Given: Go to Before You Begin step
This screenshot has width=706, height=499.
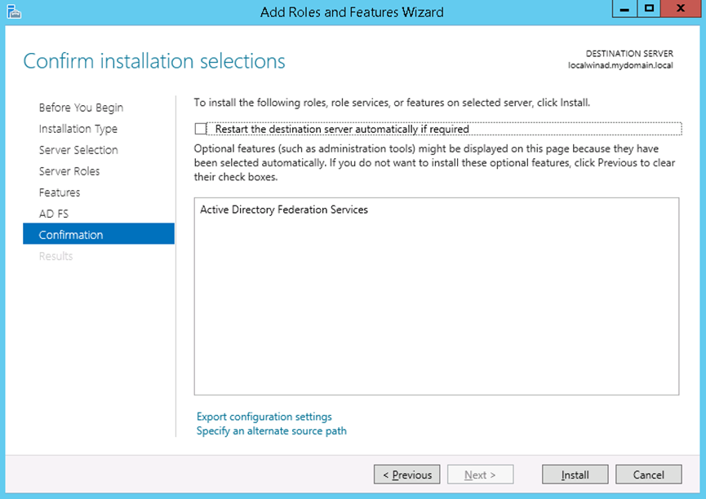Looking at the screenshot, I should tap(81, 108).
